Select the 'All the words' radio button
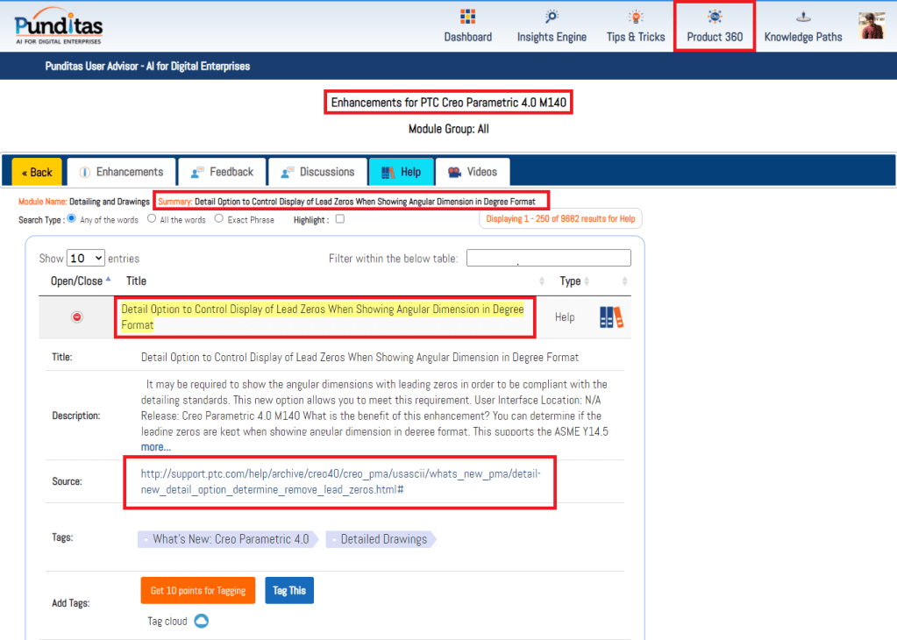This screenshot has width=897, height=640. click(x=152, y=219)
